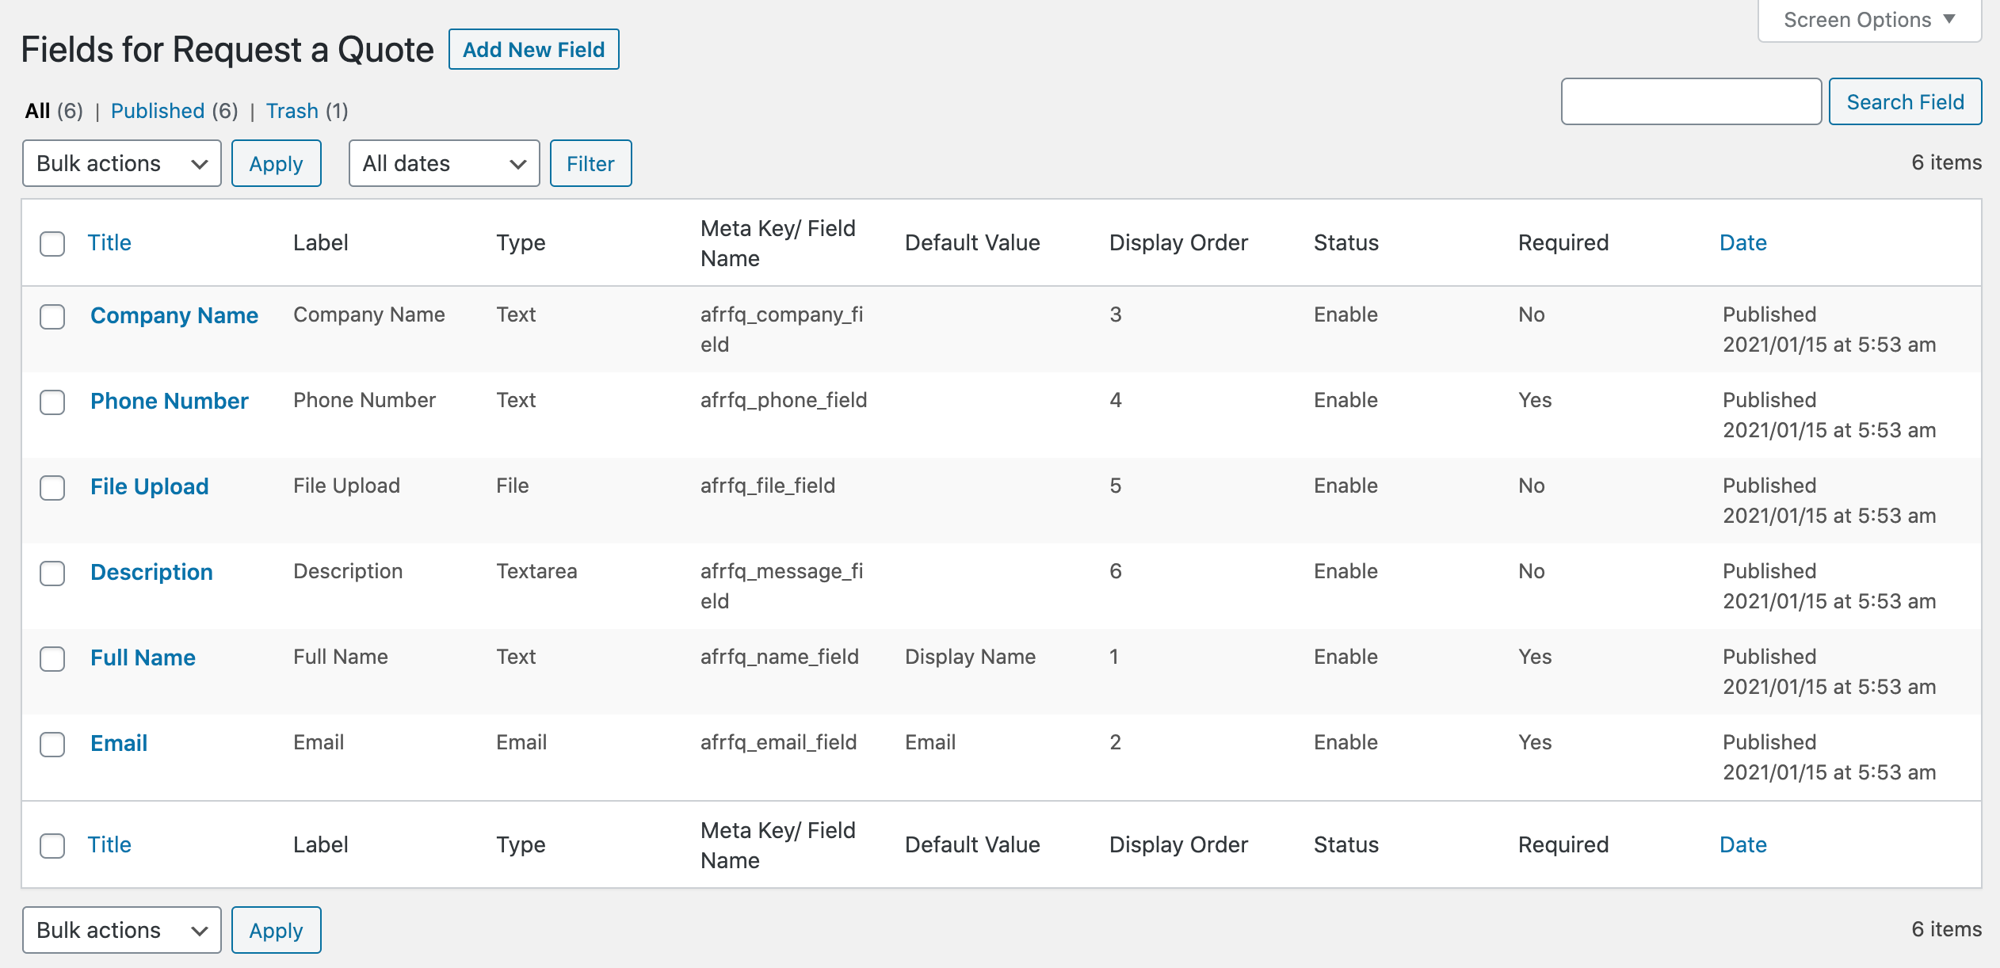2000x968 pixels.
Task: Click Enable status in Full Name row
Action: point(1345,657)
